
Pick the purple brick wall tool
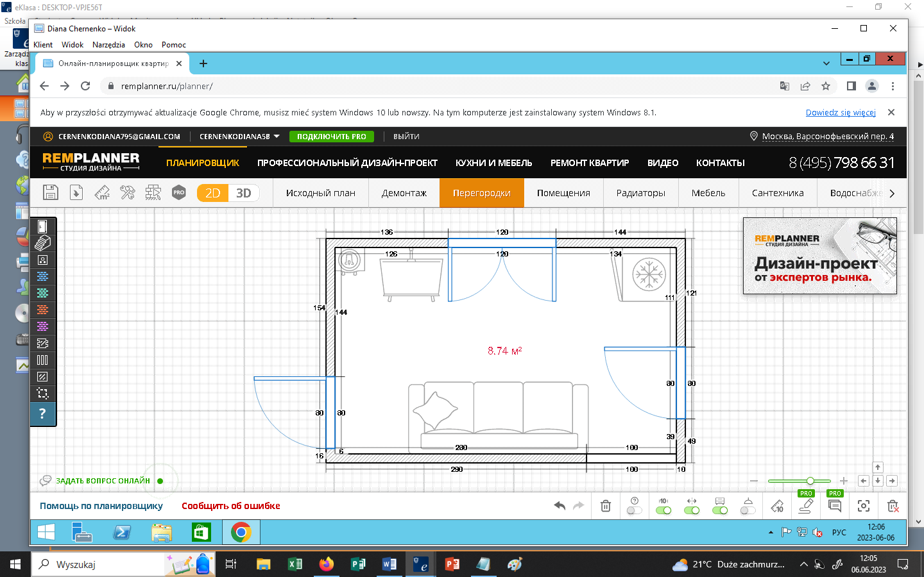tap(42, 326)
